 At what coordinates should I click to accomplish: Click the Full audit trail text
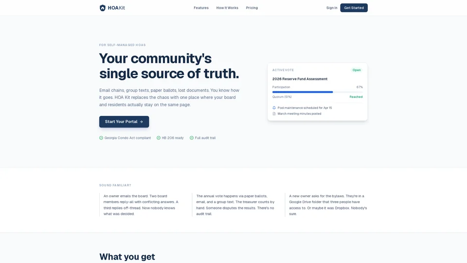[x=205, y=138]
